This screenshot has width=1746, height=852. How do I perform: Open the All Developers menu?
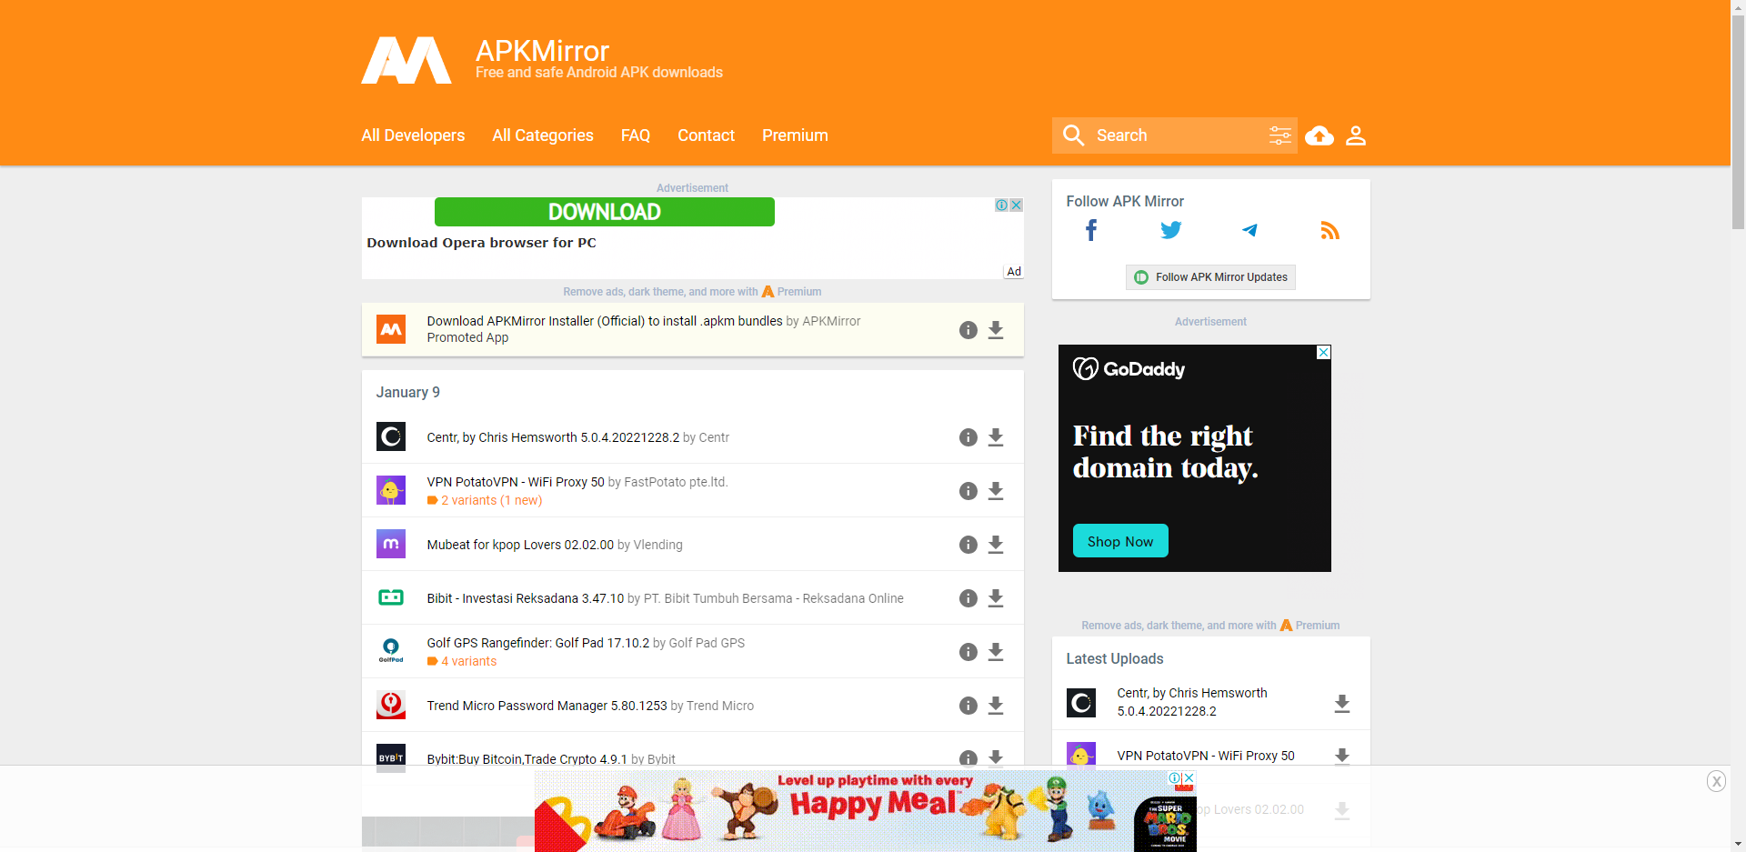tap(413, 135)
